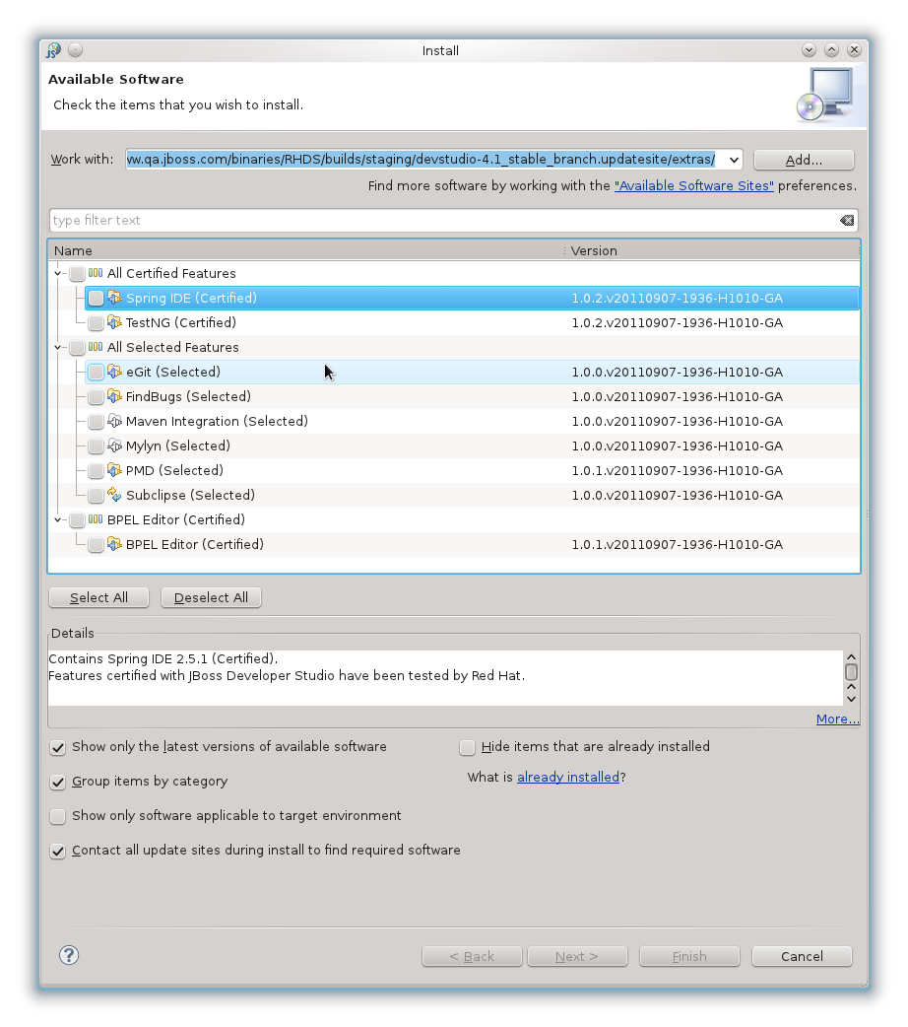
Task: Select the Subclipse (Selected) row text
Action: click(190, 495)
